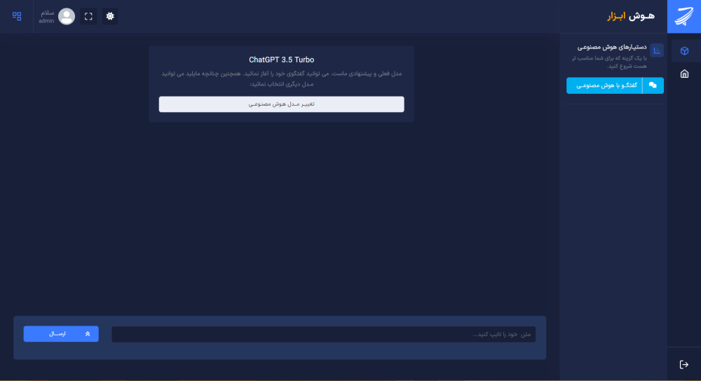The image size is (701, 381).
Task: Open the admin user avatar menu
Action: 67,17
